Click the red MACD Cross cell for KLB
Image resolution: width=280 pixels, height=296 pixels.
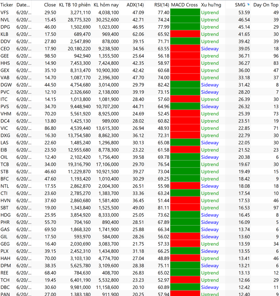(x=185, y=34)
